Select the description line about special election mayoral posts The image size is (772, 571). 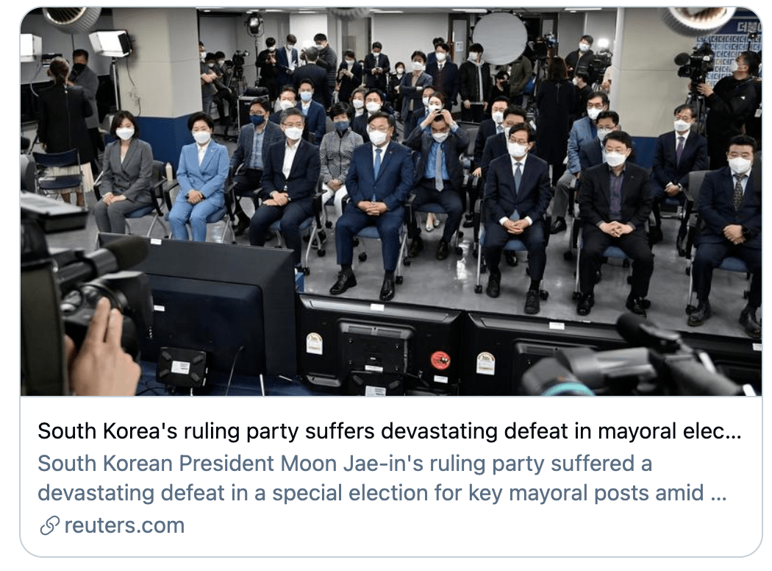pos(382,493)
